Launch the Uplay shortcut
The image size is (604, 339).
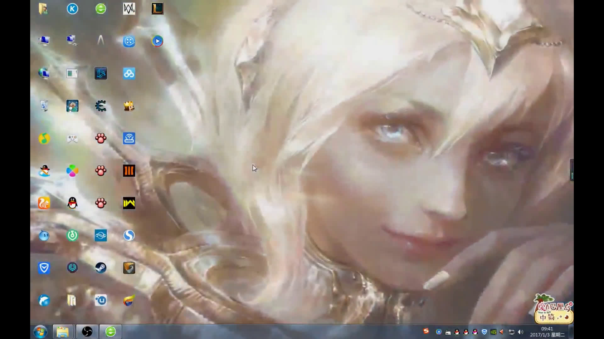point(101,300)
